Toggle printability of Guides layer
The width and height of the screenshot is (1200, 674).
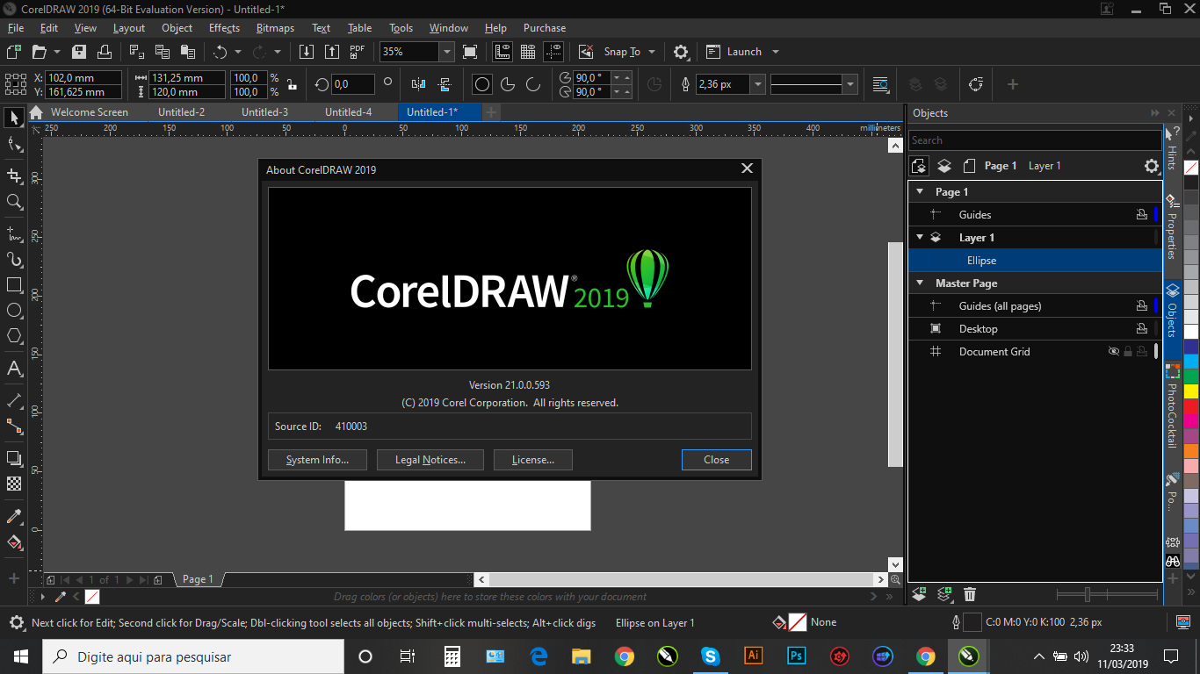1142,214
